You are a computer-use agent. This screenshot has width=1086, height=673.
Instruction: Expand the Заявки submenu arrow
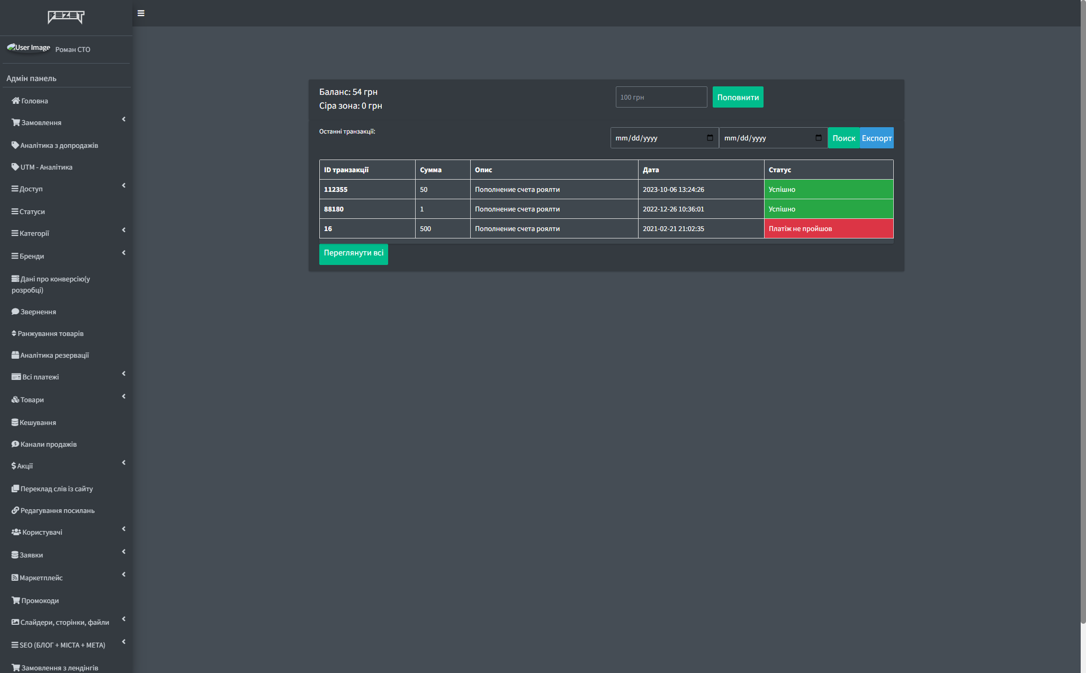coord(124,552)
